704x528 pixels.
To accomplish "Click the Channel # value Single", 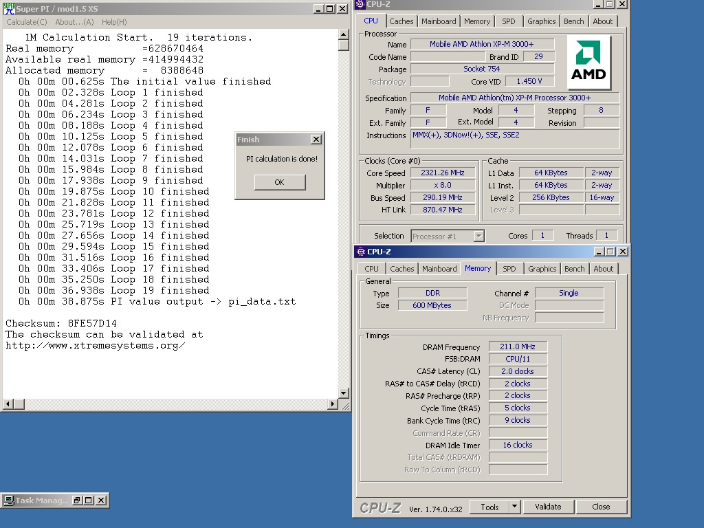I will click(x=569, y=293).
